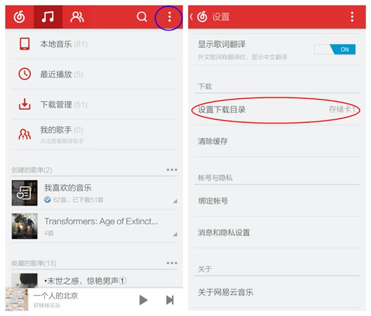Screen dimensions: 371x316
Task: Switch to the music note tab
Action: pyautogui.click(x=48, y=17)
